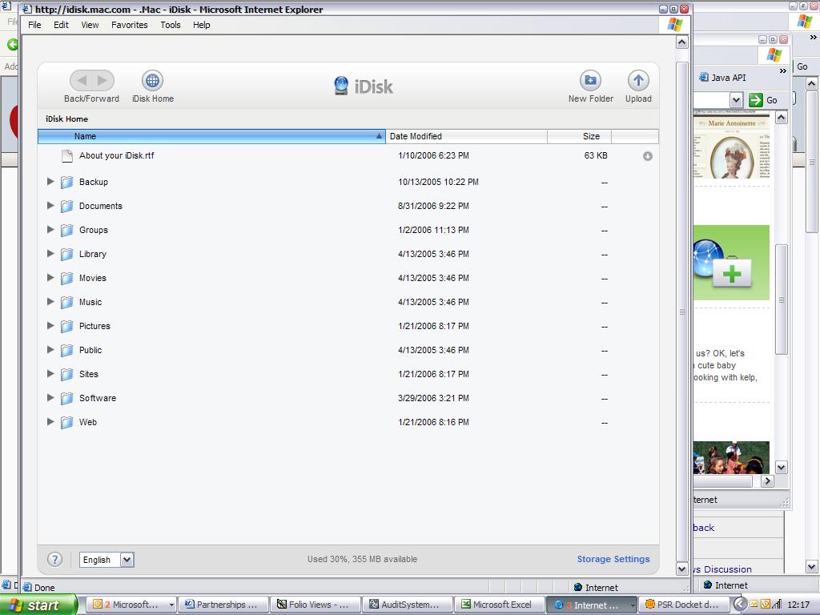Open the English language dropdown

pos(127,560)
